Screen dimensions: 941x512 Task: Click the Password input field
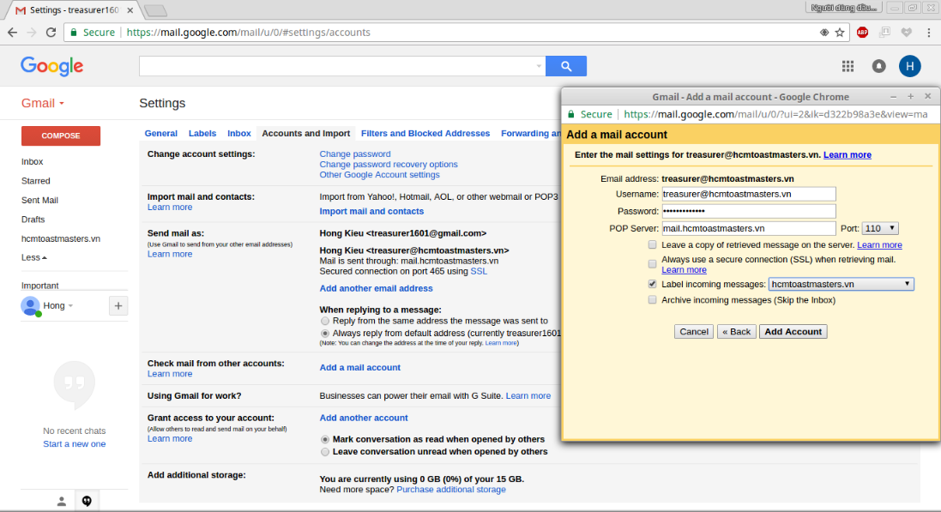(x=748, y=211)
